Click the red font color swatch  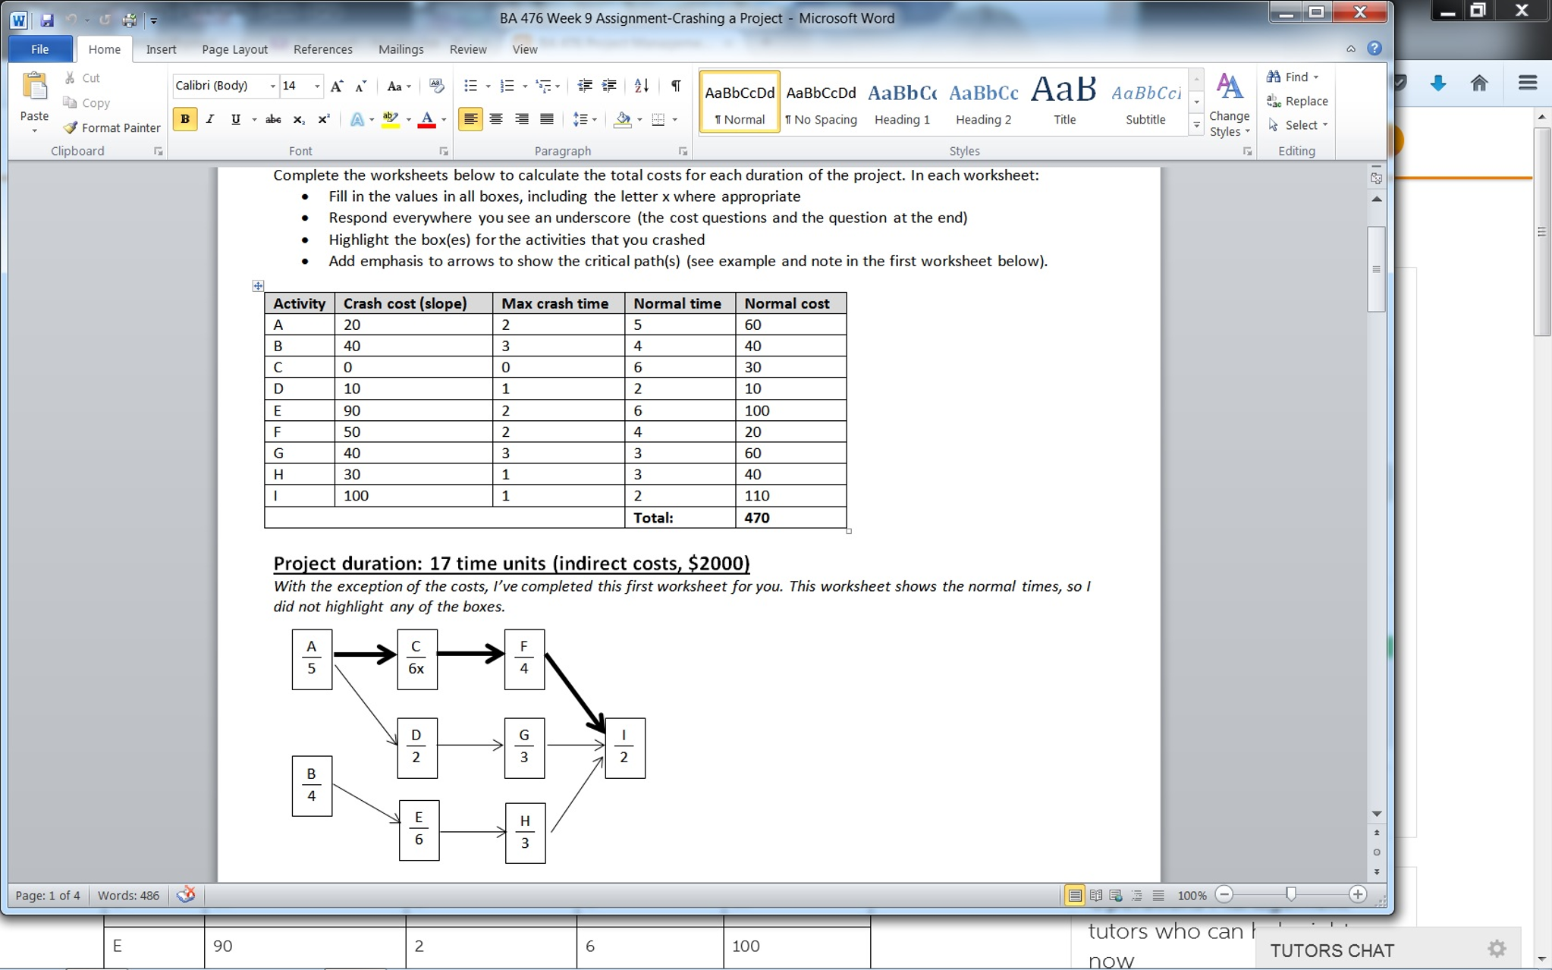coord(426,120)
